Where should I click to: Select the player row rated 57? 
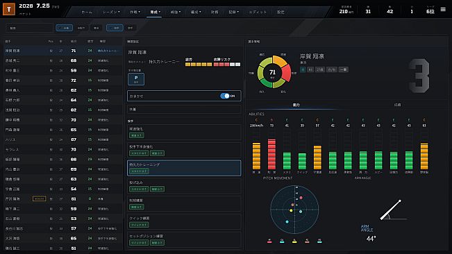point(63,228)
